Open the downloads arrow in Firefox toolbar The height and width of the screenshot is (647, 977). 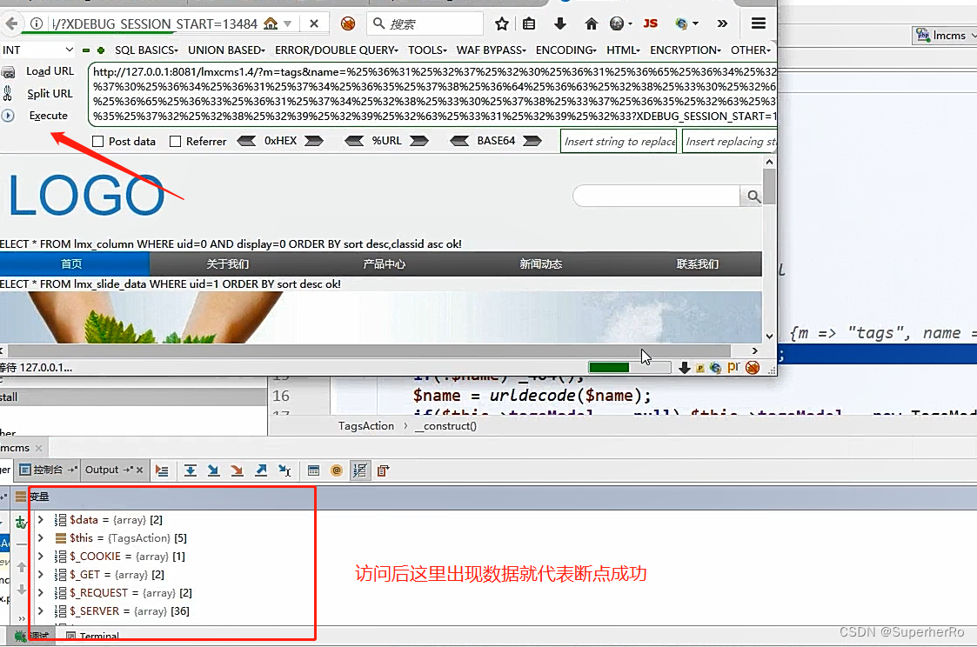pos(559,23)
